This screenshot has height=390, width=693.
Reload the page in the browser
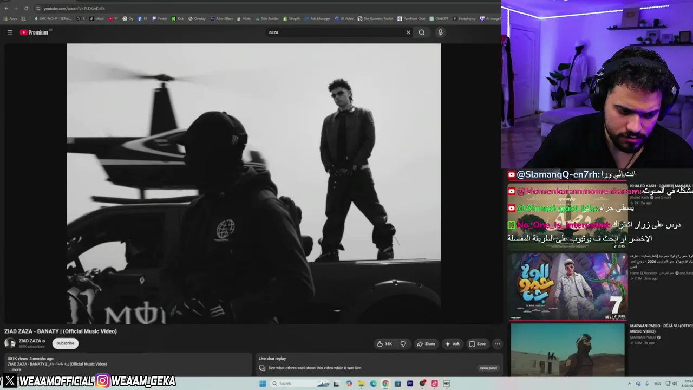tap(26, 9)
